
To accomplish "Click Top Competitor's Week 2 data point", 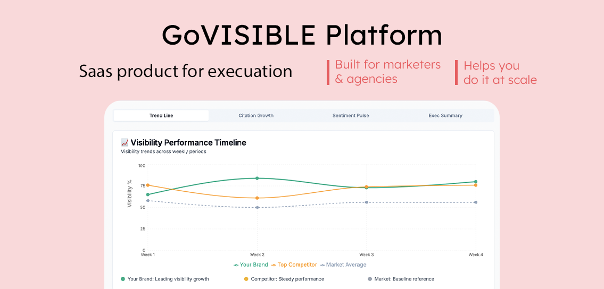I will coord(257,198).
